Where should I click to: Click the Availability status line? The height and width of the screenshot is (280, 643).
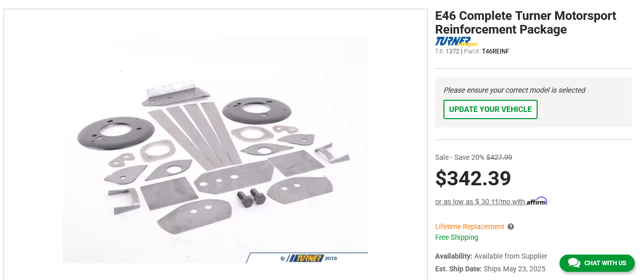point(491,256)
